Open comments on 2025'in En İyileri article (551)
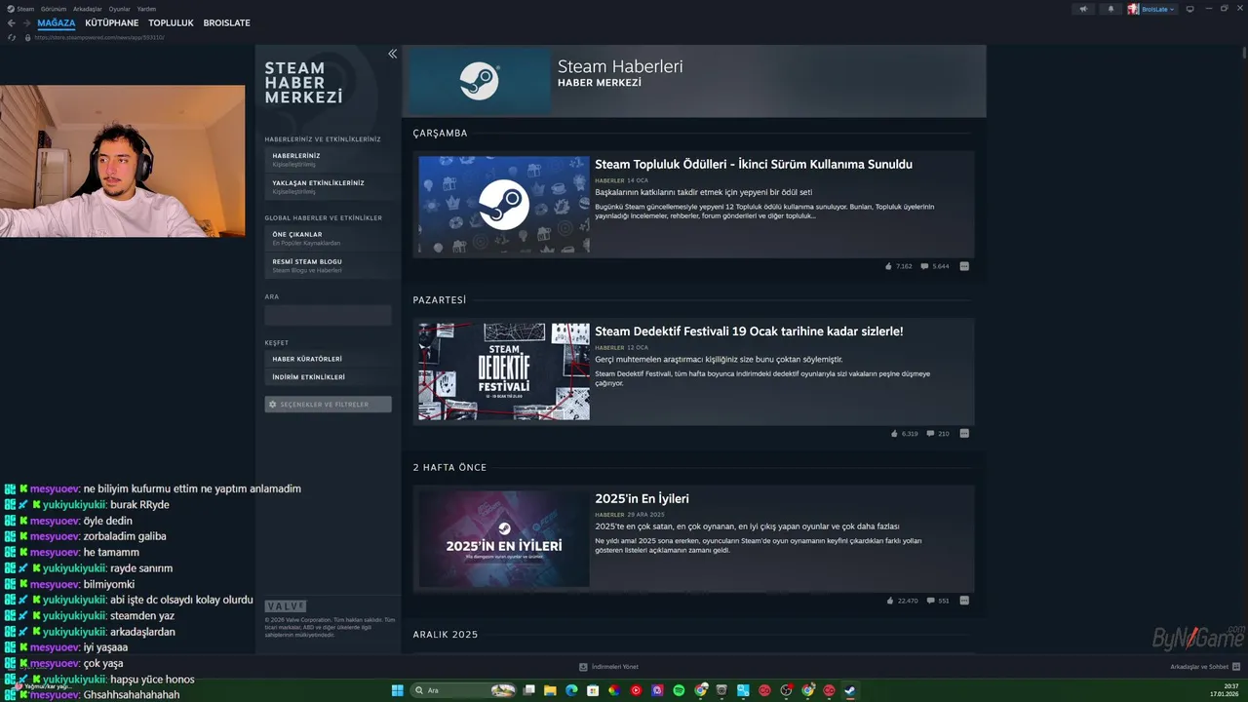 pos(938,601)
